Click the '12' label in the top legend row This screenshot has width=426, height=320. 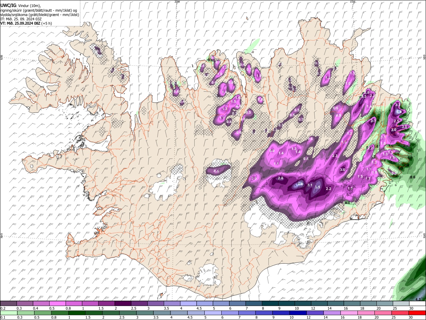point(313,308)
